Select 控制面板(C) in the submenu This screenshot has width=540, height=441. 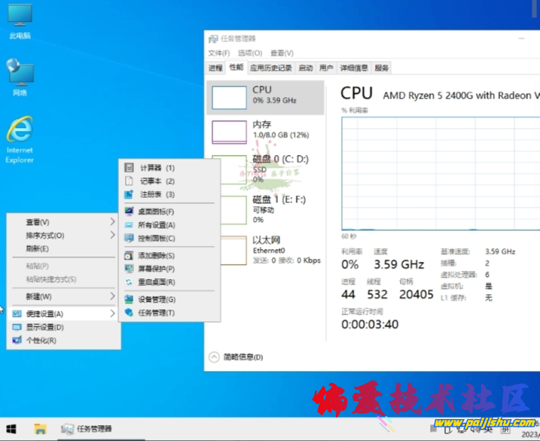(157, 238)
